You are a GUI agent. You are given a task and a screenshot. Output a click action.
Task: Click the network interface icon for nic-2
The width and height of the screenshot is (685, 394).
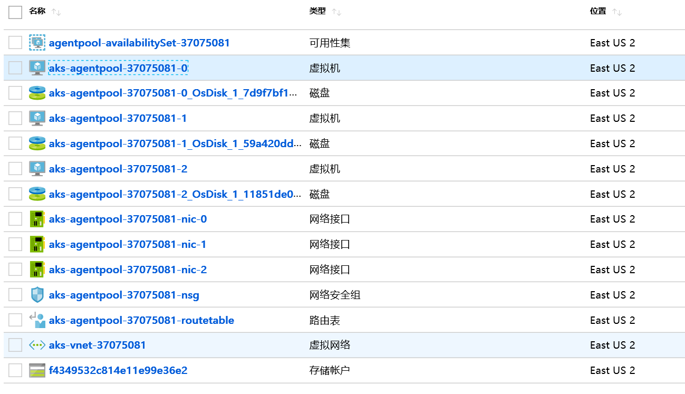point(37,270)
